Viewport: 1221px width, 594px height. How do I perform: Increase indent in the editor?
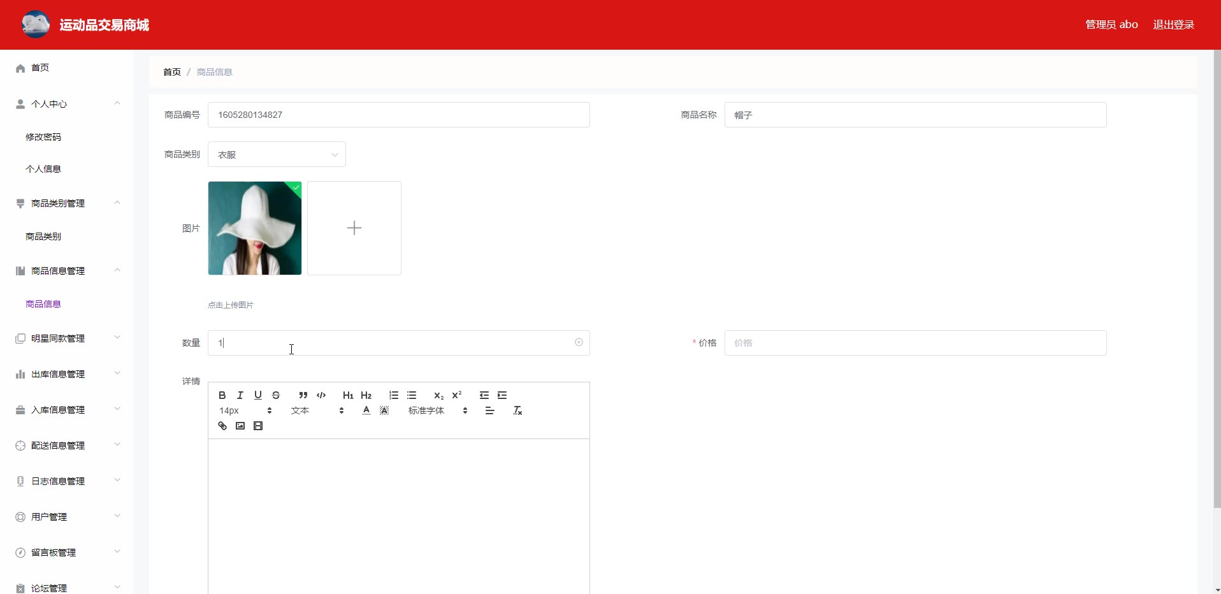click(x=502, y=395)
